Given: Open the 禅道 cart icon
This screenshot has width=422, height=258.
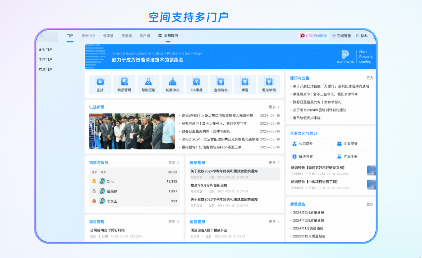Looking at the screenshot, I should pyautogui.click(x=245, y=81).
